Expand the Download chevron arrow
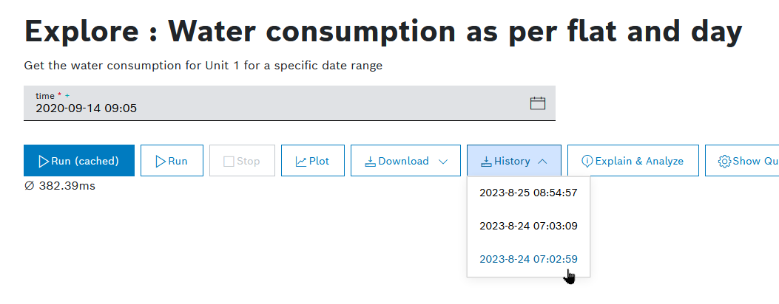Screen dimensions: 779x304 (x=444, y=161)
